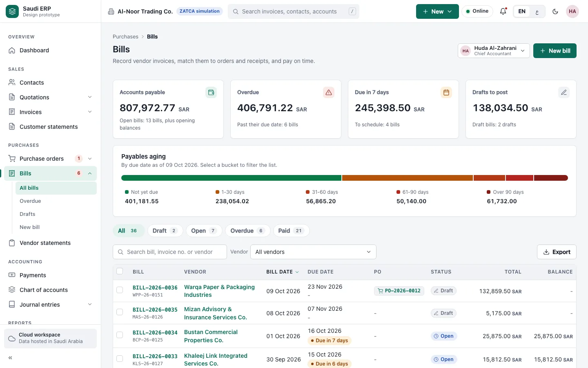Open Dashboard from the sidebar
Image resolution: width=588 pixels, height=368 pixels.
(x=50, y=50)
